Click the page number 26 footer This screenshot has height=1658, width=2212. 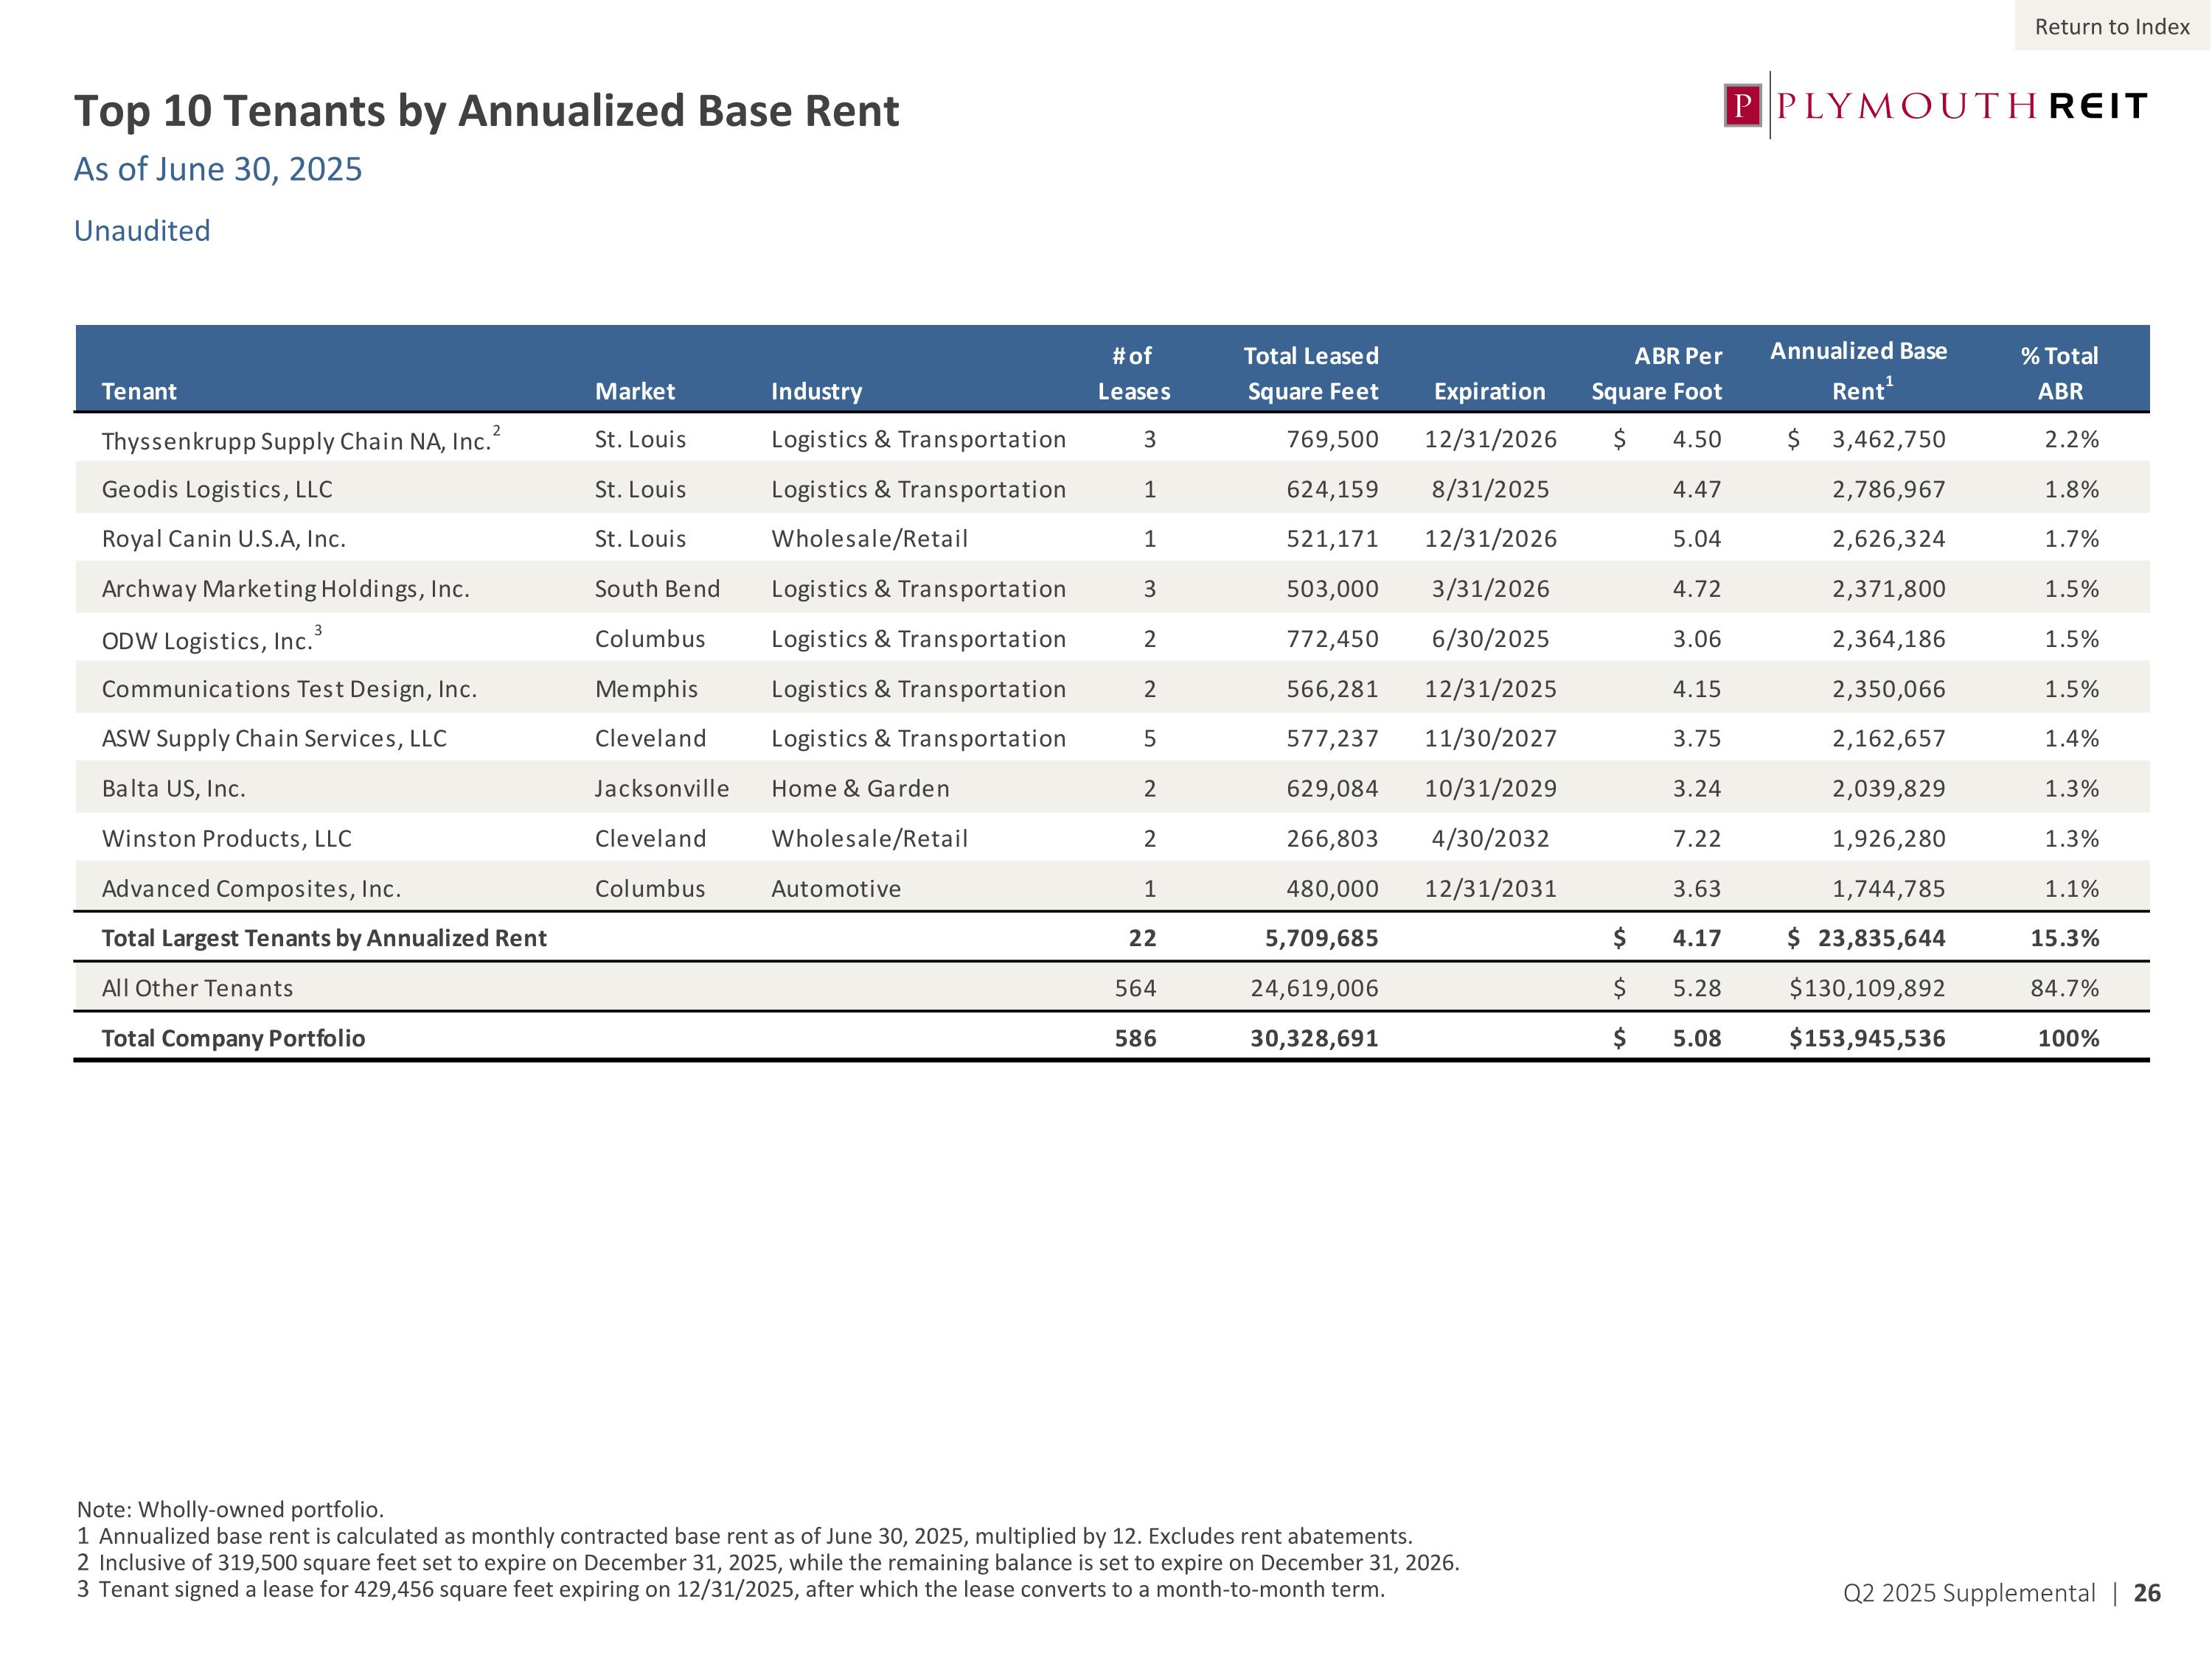pos(2146,1593)
